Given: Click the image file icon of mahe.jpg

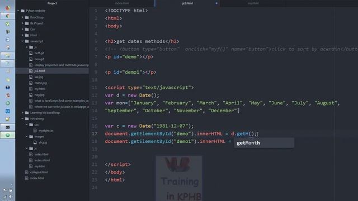Looking at the screenshot, I should coord(31,83).
